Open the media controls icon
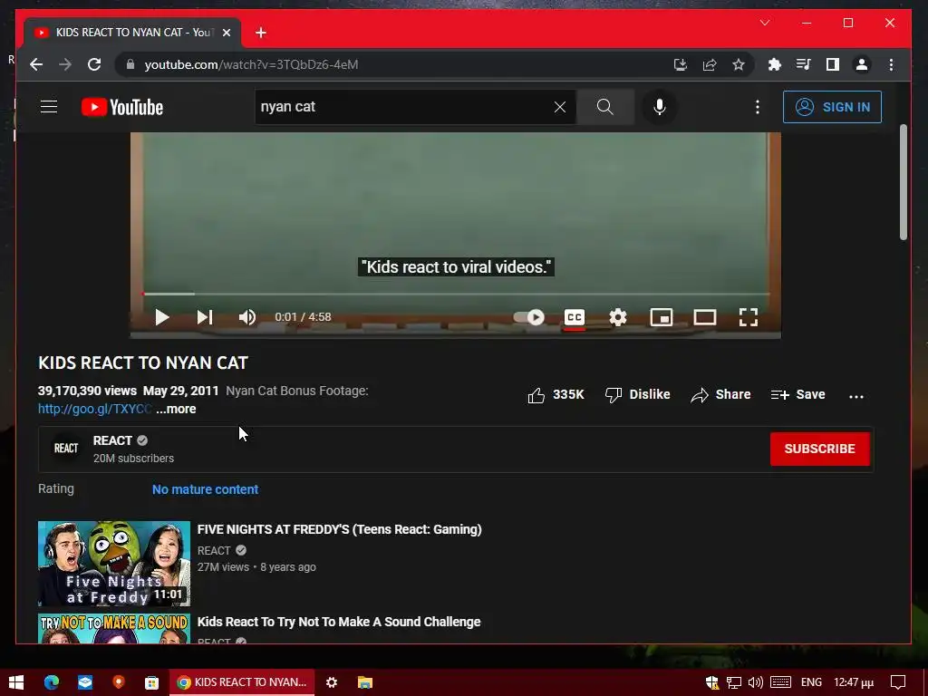This screenshot has height=696, width=928. click(x=803, y=64)
